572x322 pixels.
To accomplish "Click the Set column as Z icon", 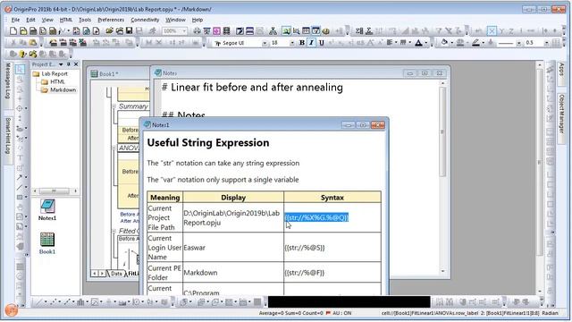I will tap(511, 31).
